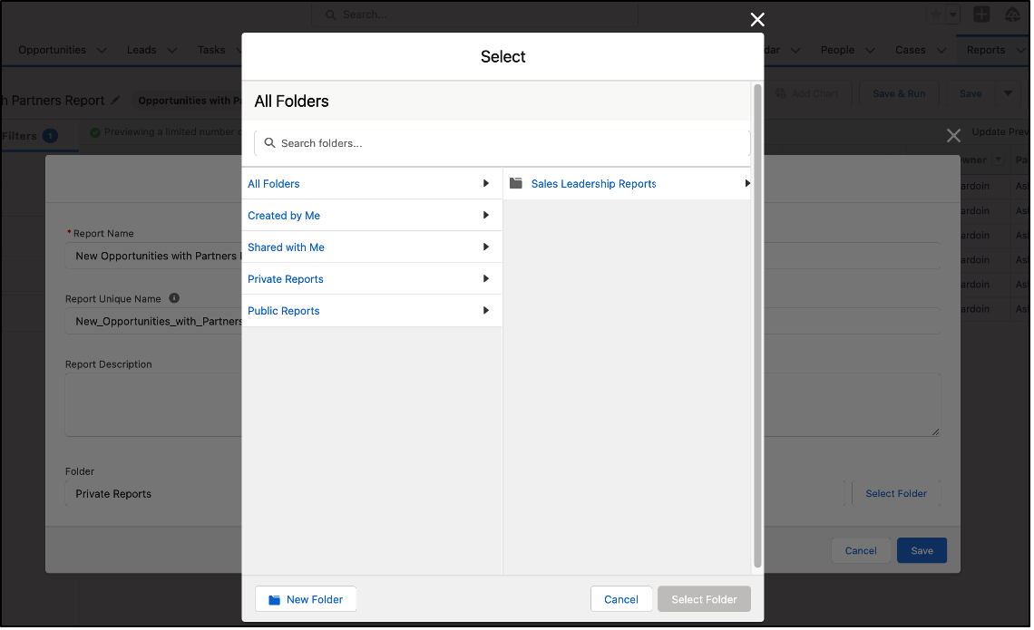The image size is (1034, 630).
Task: Click the global create plus icon
Action: tap(981, 15)
